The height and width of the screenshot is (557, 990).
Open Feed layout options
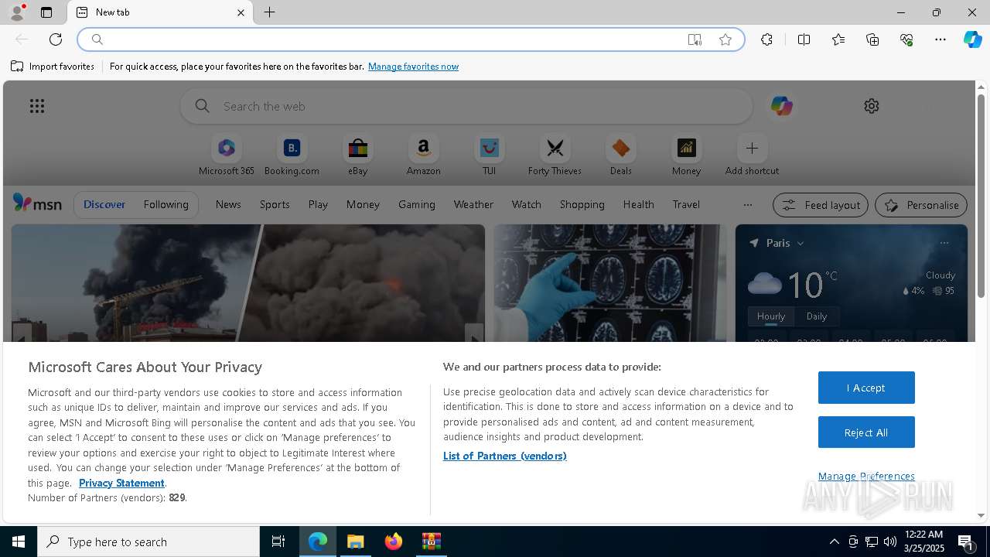(821, 205)
